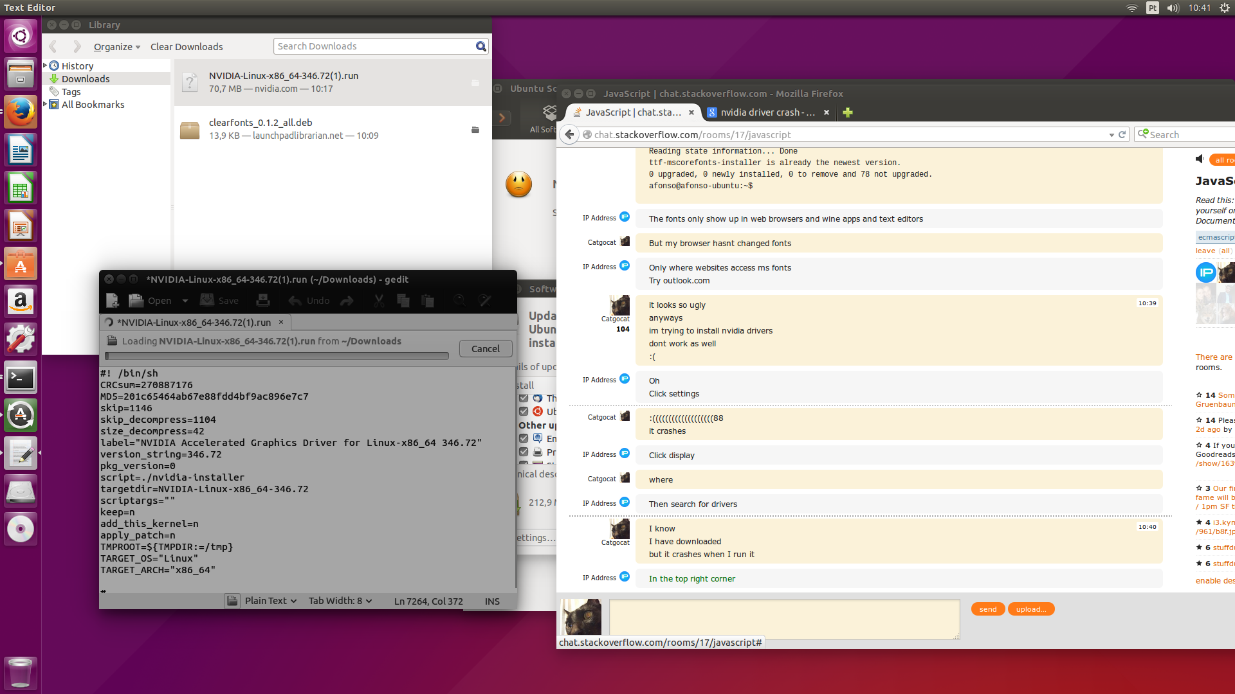Click the Copy icon in gedit toolbar

pyautogui.click(x=403, y=300)
